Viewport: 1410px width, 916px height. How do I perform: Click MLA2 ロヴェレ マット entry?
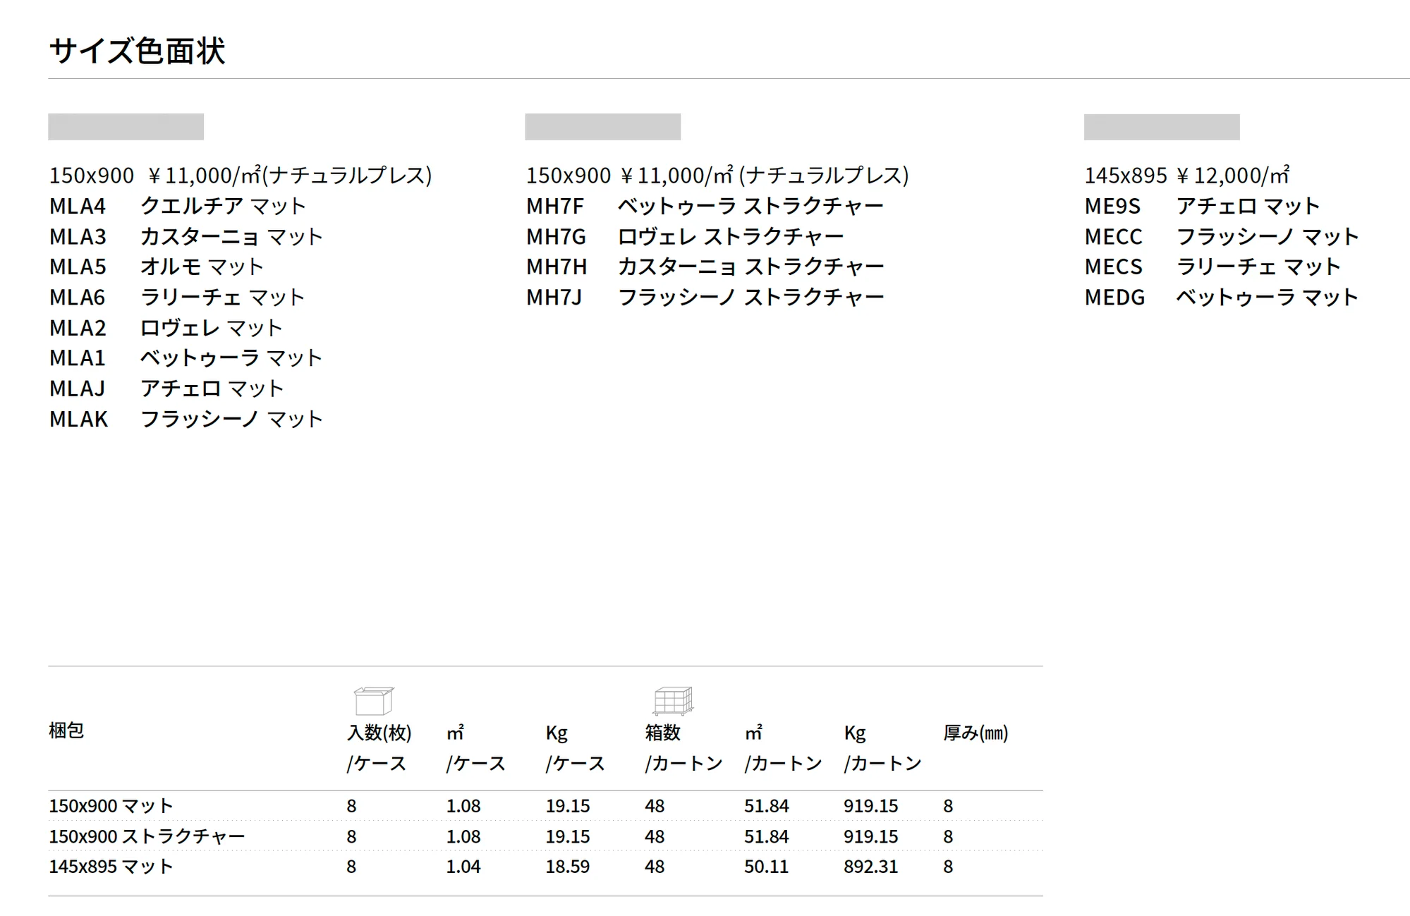166,328
